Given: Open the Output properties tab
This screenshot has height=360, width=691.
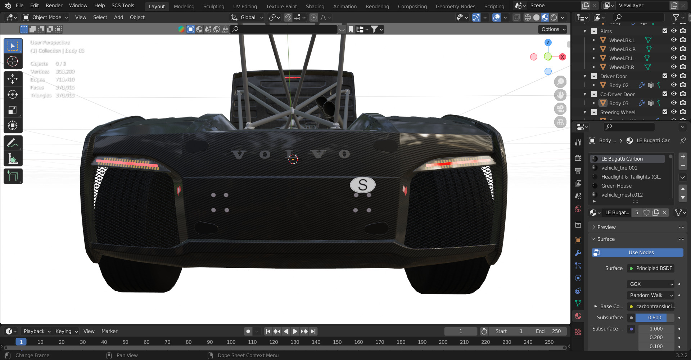Looking at the screenshot, I should tap(578, 170).
